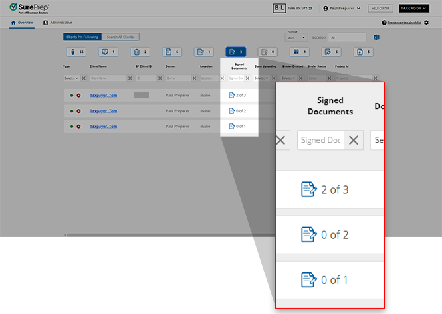Click the Location column filter field
442x314 pixels.
pos(209,78)
